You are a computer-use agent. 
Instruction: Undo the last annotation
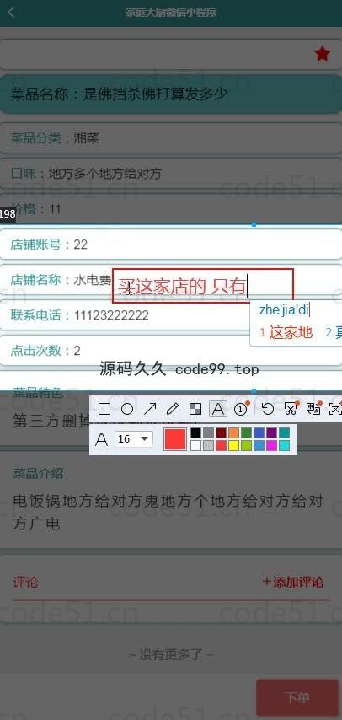(x=267, y=409)
